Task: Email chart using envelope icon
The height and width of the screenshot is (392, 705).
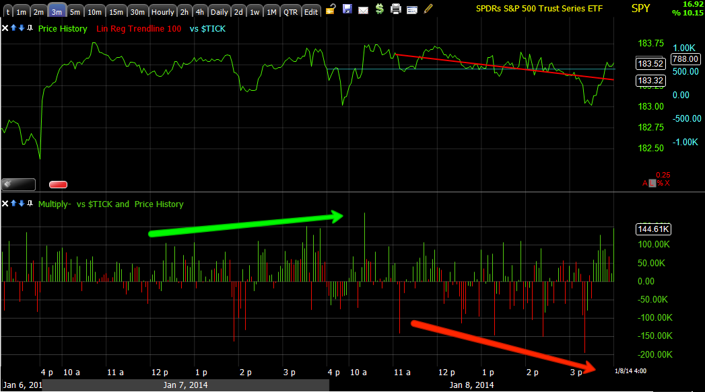Action: [x=364, y=10]
